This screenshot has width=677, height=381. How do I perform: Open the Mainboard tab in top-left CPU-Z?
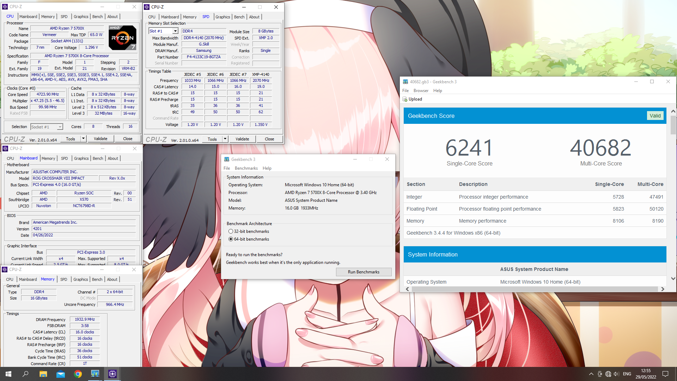[28, 17]
